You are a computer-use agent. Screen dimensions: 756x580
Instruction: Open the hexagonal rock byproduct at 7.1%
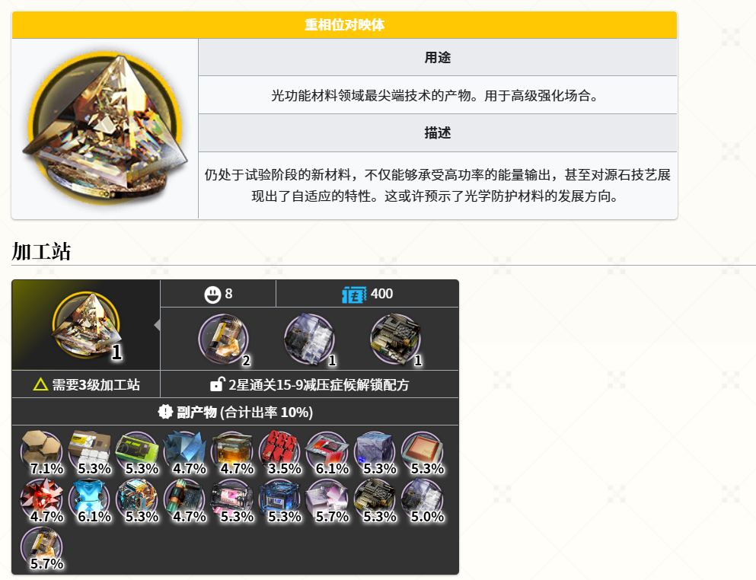pyautogui.click(x=42, y=452)
